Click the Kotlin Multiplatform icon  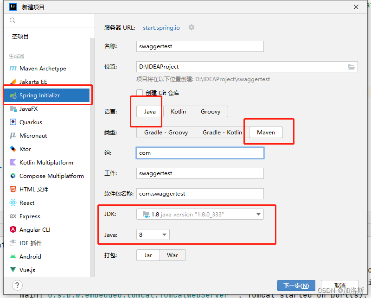point(13,163)
